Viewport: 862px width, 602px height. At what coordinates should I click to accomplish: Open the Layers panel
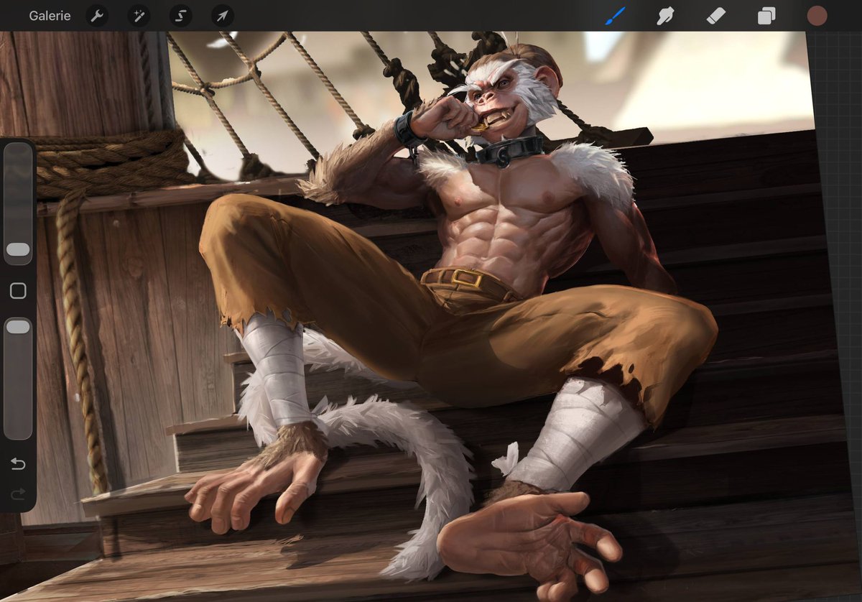[x=766, y=16]
